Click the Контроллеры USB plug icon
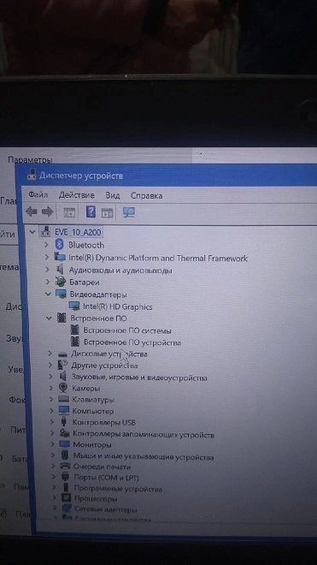Viewport: 317px width, 565px height. [x=64, y=422]
